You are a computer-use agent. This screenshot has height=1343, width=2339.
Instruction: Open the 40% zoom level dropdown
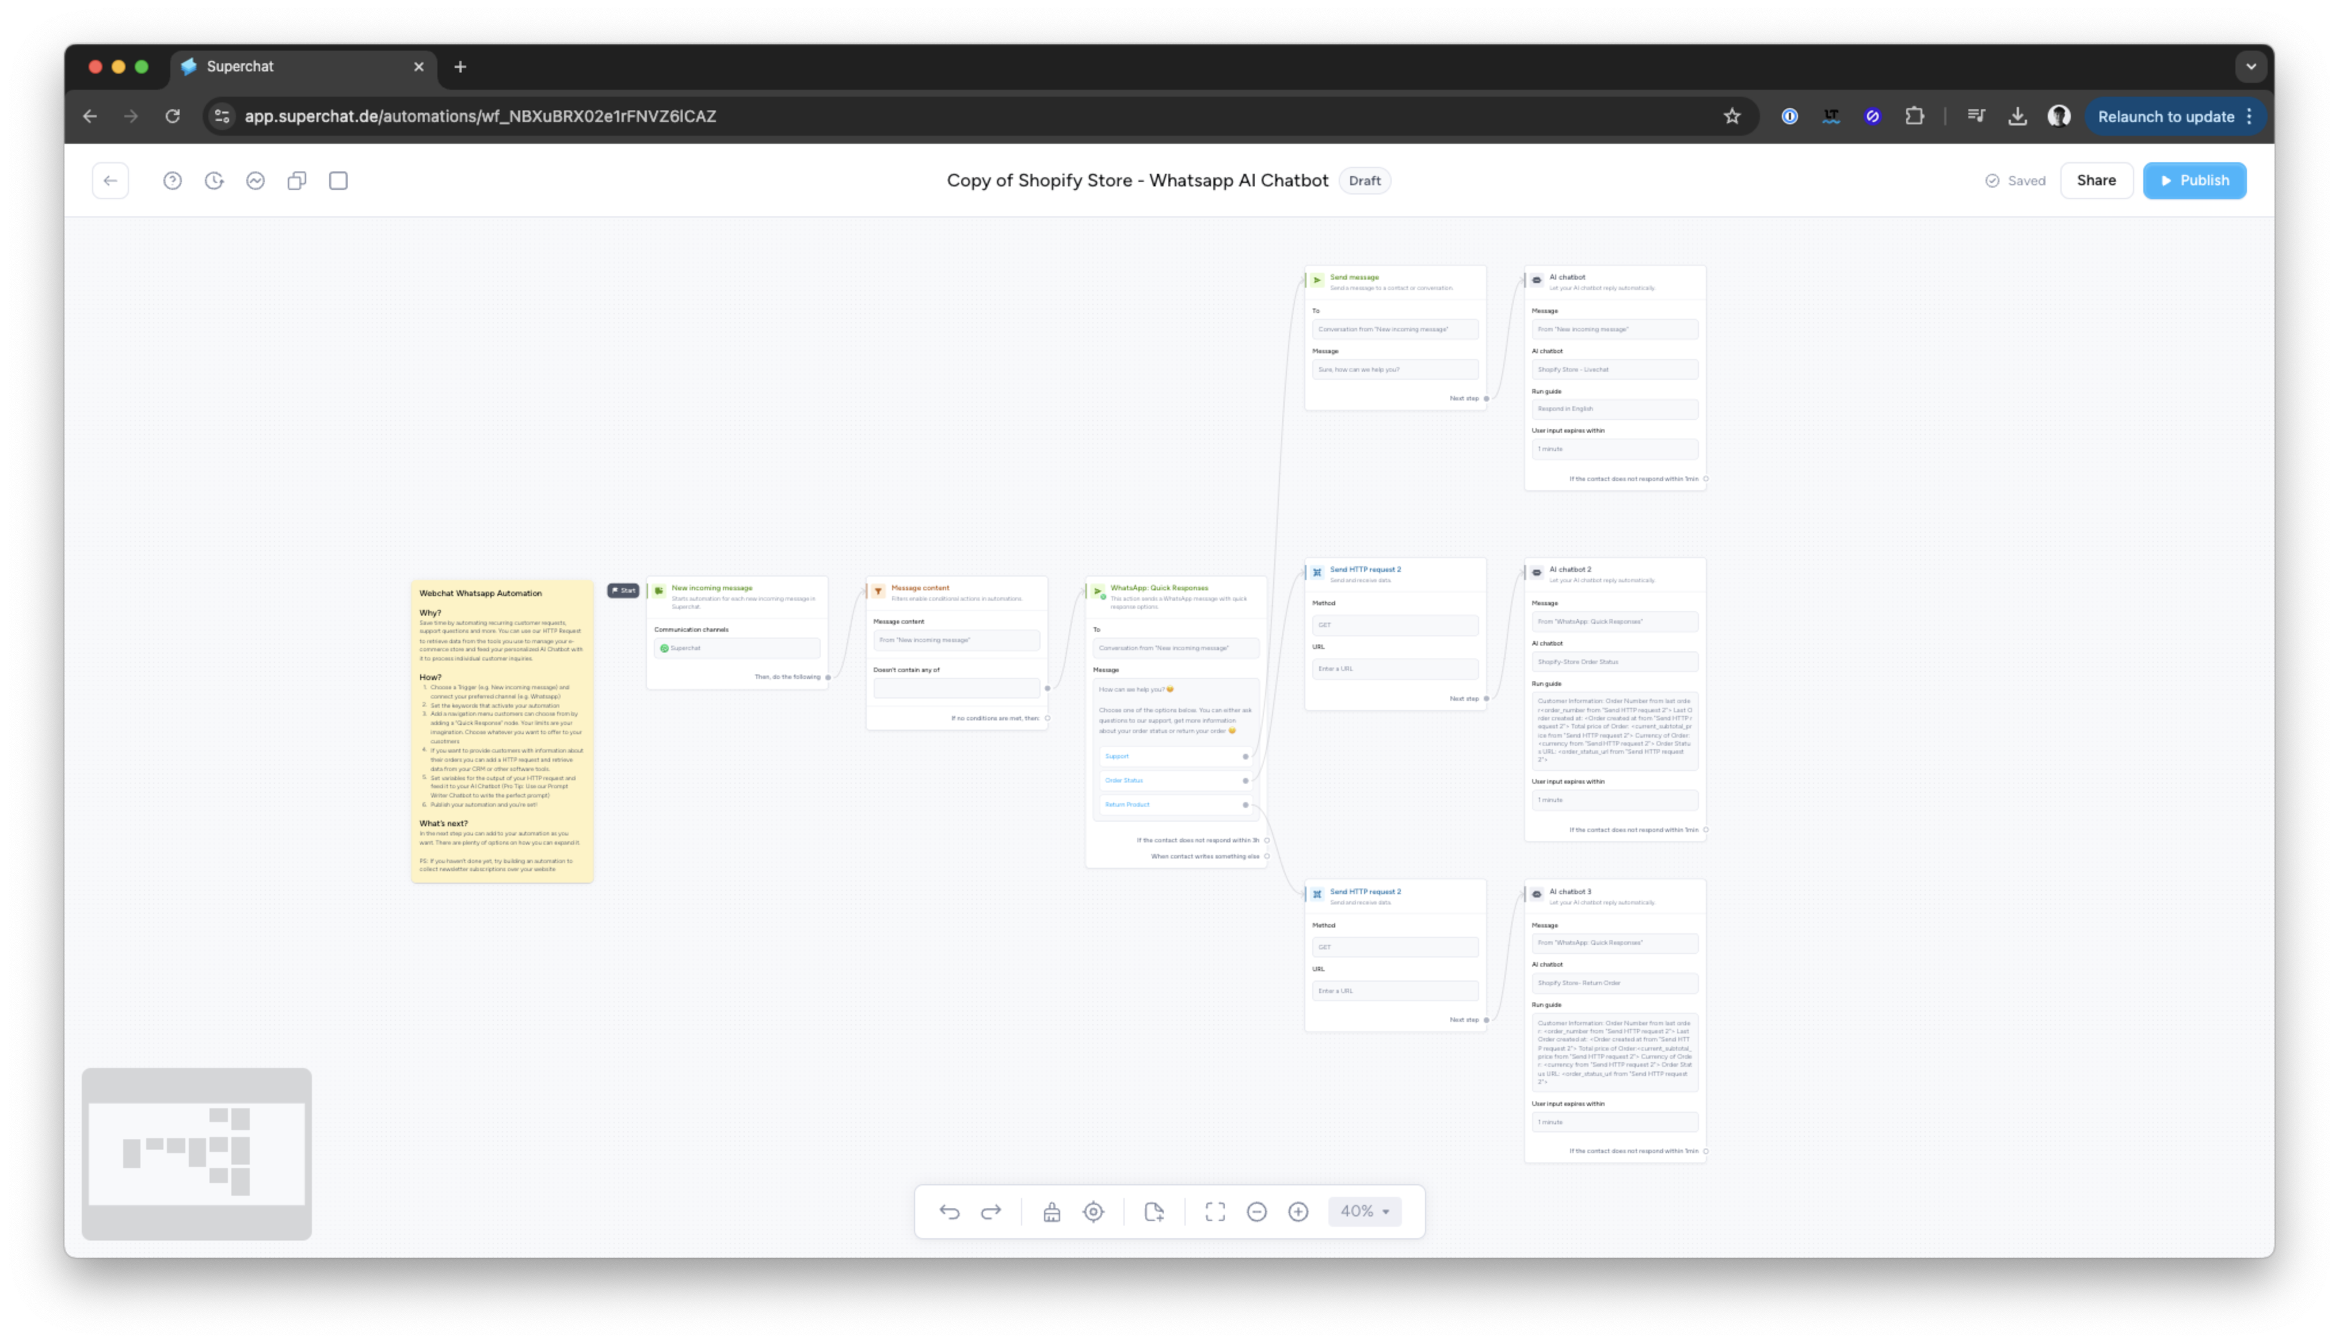point(1364,1211)
